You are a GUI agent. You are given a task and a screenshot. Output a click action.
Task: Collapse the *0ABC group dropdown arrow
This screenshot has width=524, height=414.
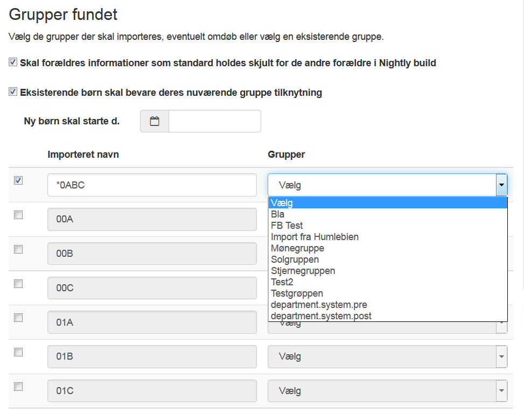(501, 185)
